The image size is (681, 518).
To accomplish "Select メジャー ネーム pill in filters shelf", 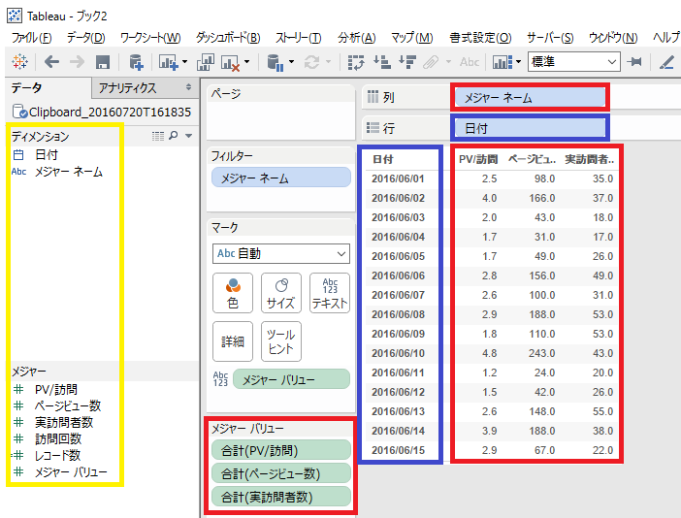I will coord(281,178).
